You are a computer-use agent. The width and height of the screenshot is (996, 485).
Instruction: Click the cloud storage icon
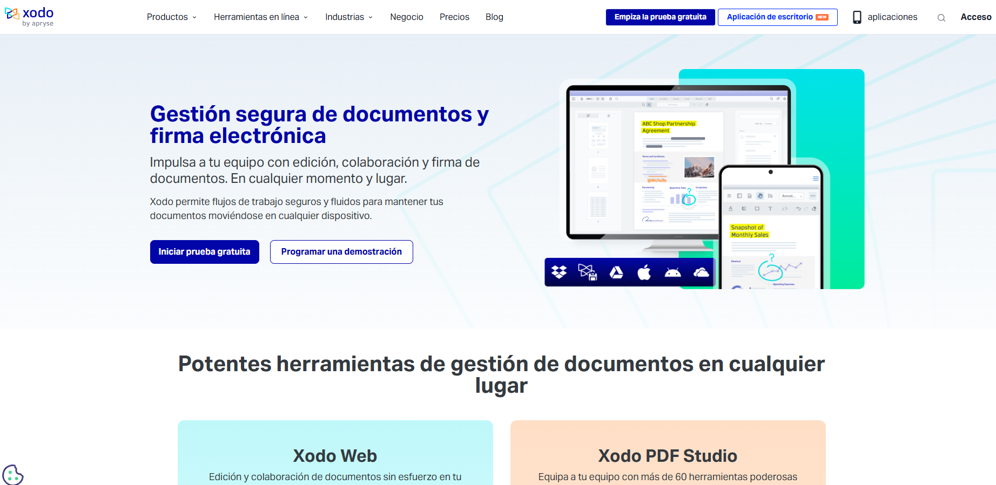point(701,272)
